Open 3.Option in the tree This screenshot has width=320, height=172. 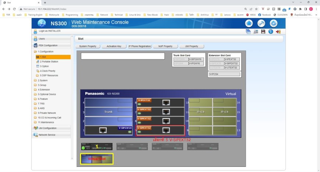tap(44, 66)
